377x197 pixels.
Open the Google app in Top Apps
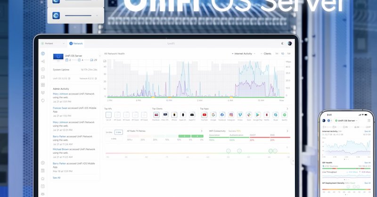pos(213,115)
